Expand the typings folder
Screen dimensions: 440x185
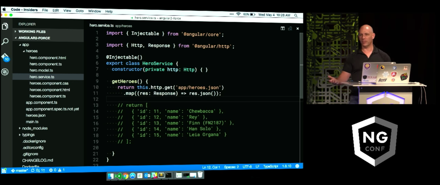(x=28, y=135)
